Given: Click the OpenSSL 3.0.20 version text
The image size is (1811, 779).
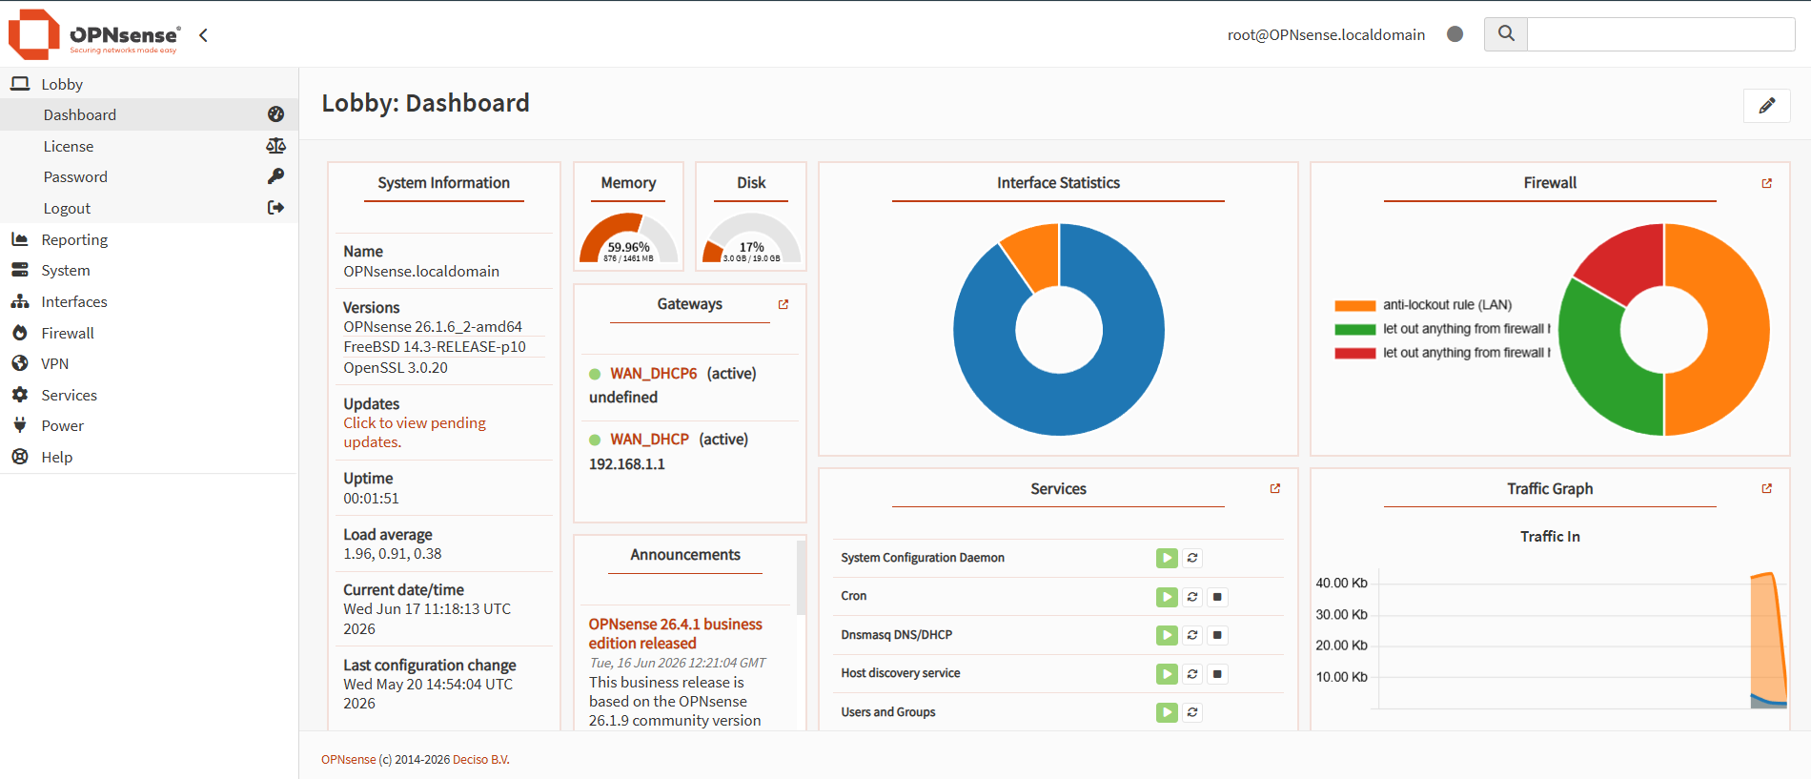Looking at the screenshot, I should coord(396,368).
